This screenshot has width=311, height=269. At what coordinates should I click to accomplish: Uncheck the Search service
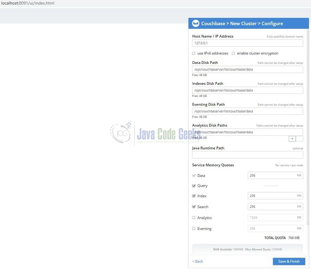coord(195,207)
